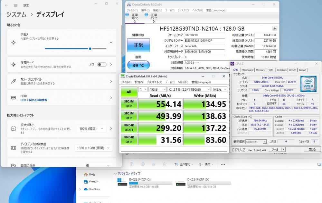322x203 pixels.
Task: Open the 1920 × 1080 resolution dropdown
Action: pyautogui.click(x=93, y=148)
